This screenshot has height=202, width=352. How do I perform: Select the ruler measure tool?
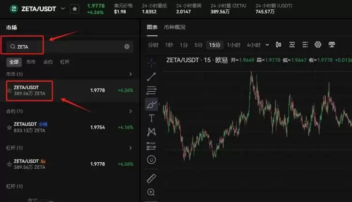click(x=151, y=178)
